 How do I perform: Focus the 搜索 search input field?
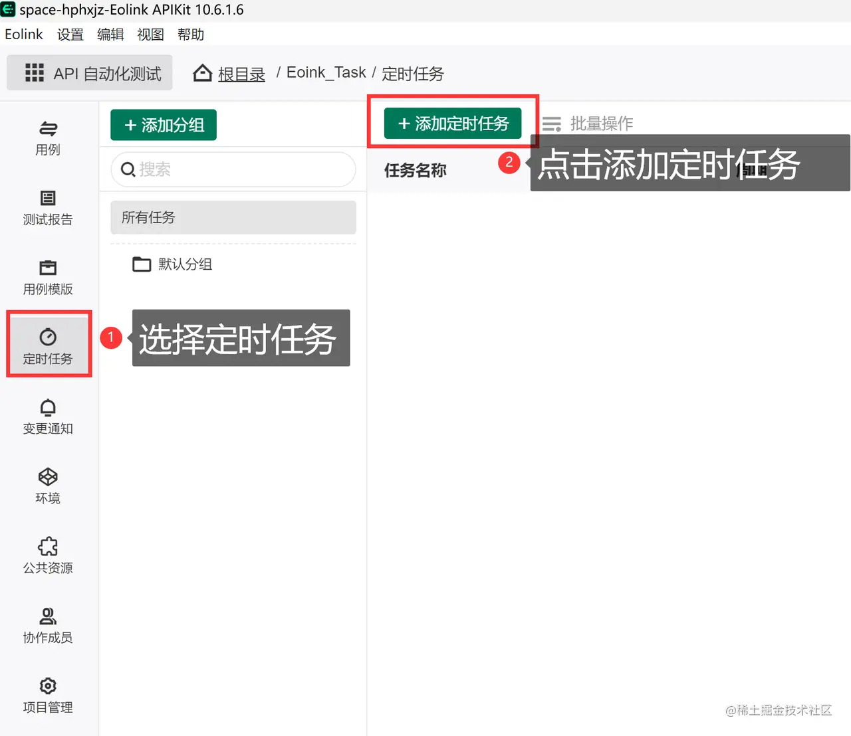[x=233, y=169]
